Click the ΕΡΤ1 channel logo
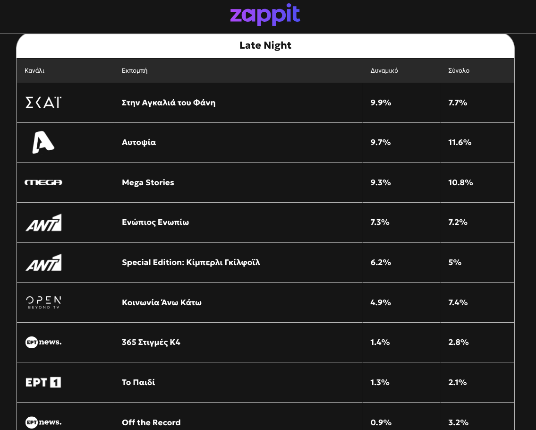This screenshot has width=536, height=430. coord(43,382)
